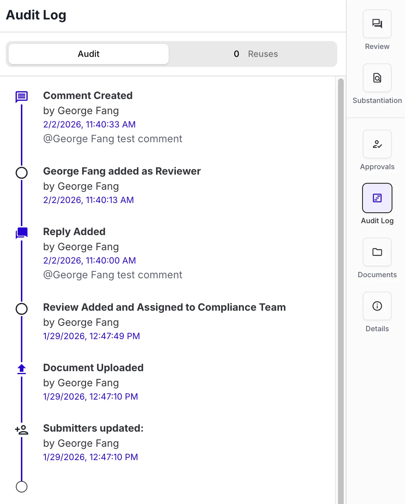The height and width of the screenshot is (504, 405).
Task: Click the Audit Log page title
Action: click(36, 15)
